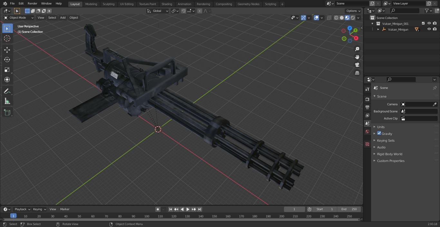Viewport: 440px width, 227px height.
Task: Click the pan view hand icon
Action: tap(357, 57)
